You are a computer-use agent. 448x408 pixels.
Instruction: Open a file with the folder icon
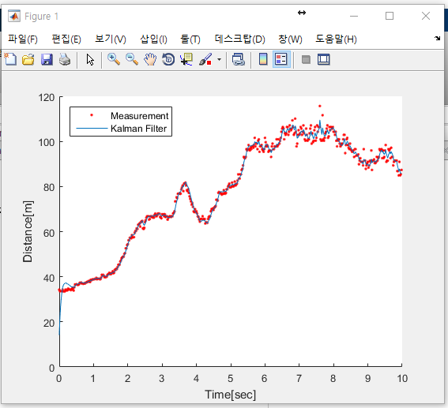pyautogui.click(x=28, y=60)
